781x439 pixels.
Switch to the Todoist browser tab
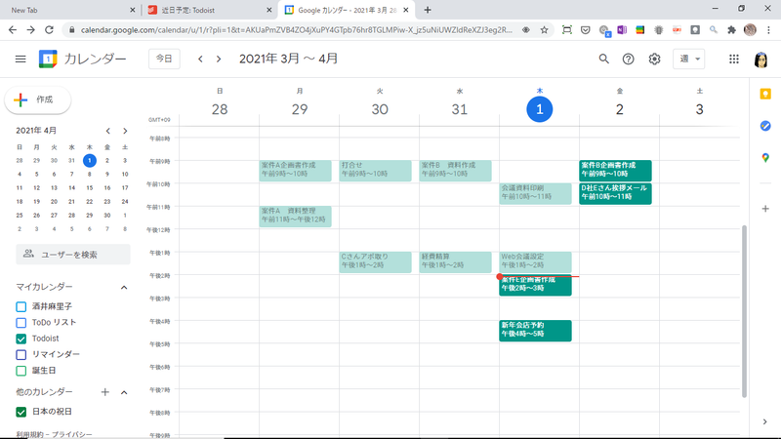(x=209, y=10)
